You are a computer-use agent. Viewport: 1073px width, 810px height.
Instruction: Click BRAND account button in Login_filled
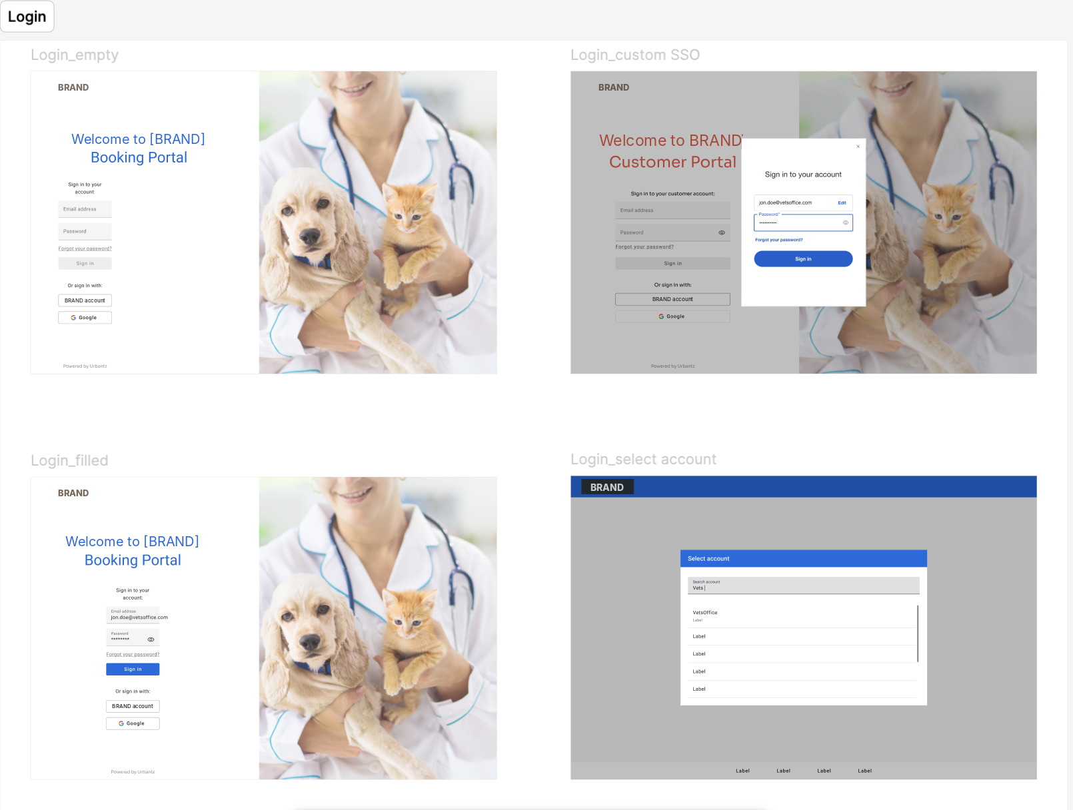point(133,706)
